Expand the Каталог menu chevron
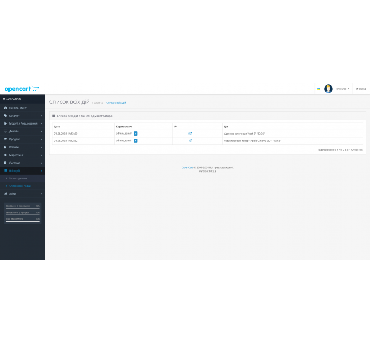The height and width of the screenshot is (343, 370). [41, 116]
